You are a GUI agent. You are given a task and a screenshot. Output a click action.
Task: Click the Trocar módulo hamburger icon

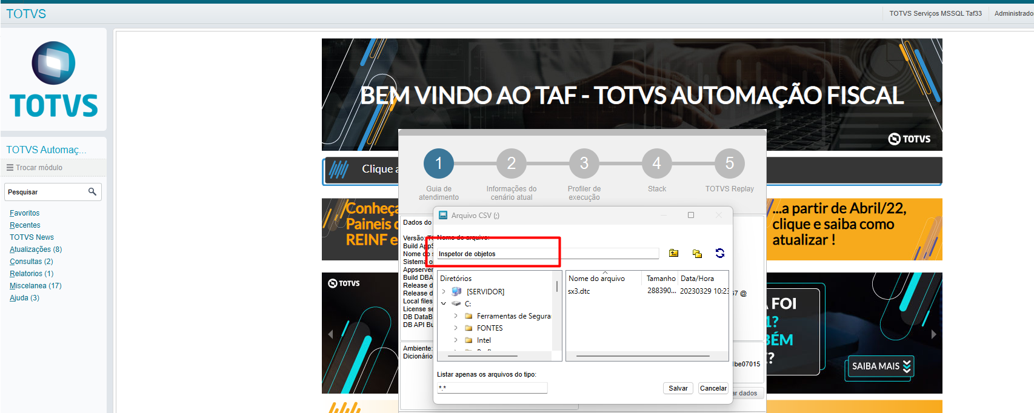click(10, 168)
